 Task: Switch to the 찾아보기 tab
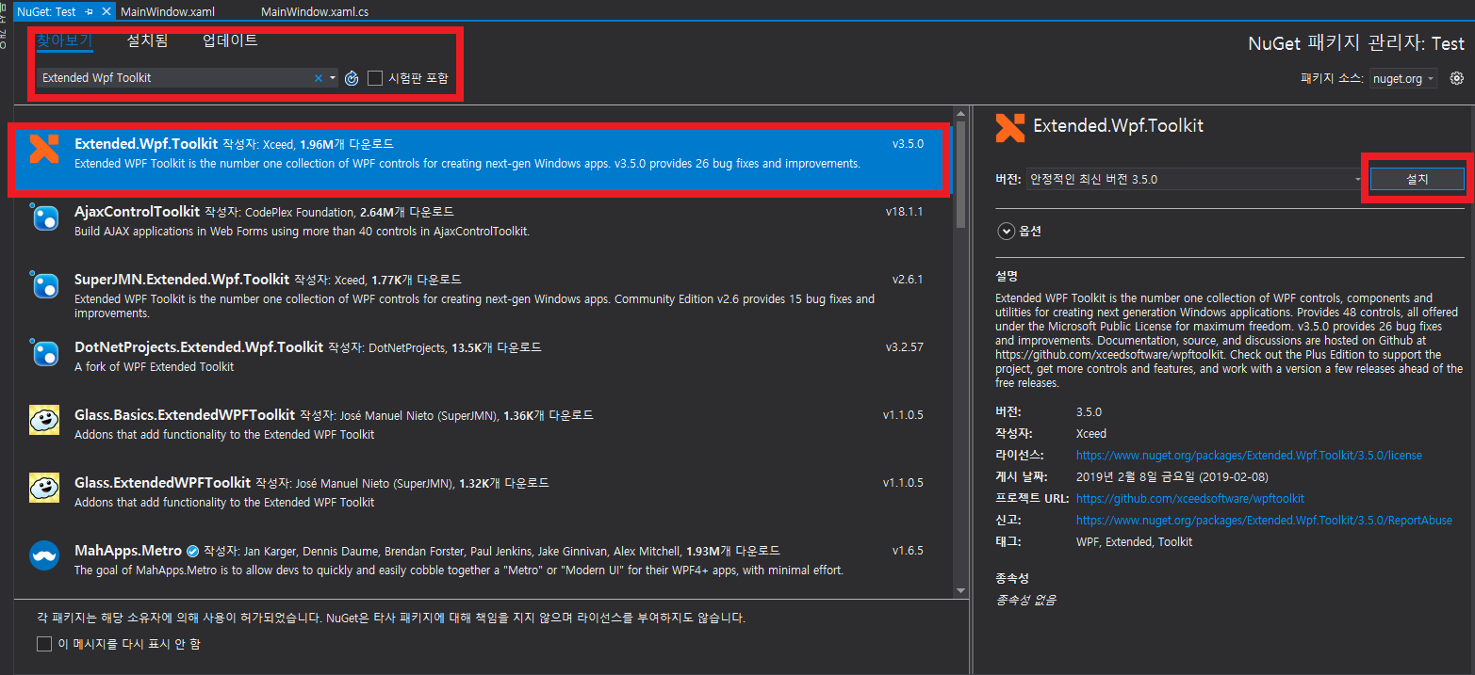pyautogui.click(x=64, y=41)
